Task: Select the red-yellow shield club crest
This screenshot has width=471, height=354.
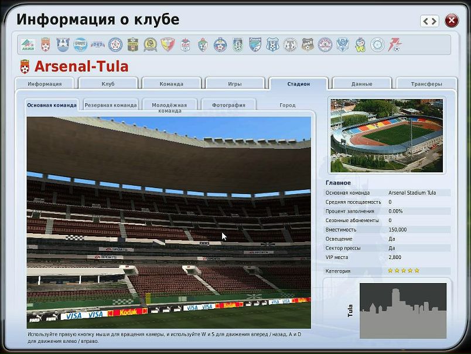Action: [168, 45]
